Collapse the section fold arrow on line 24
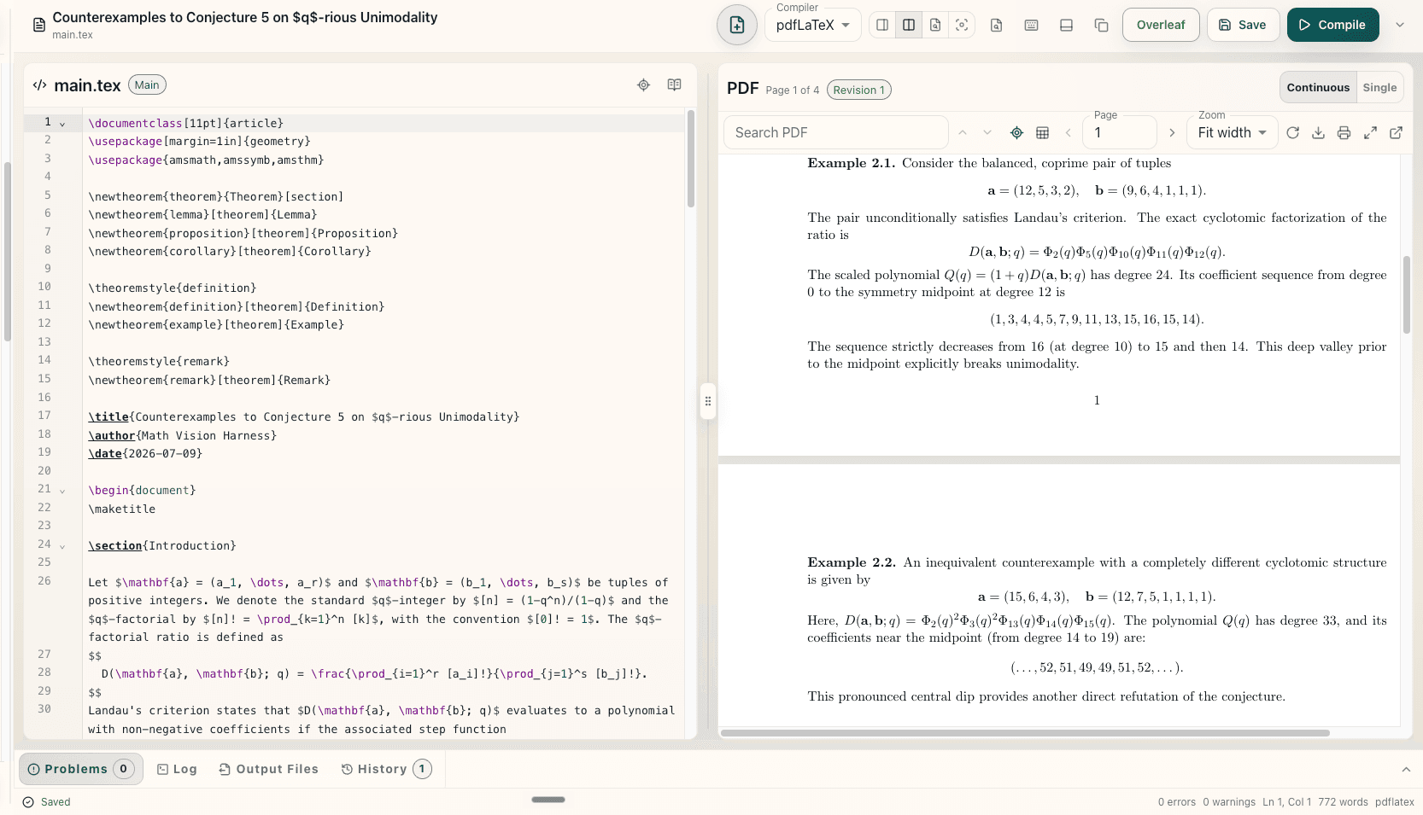1423x815 pixels. click(62, 545)
